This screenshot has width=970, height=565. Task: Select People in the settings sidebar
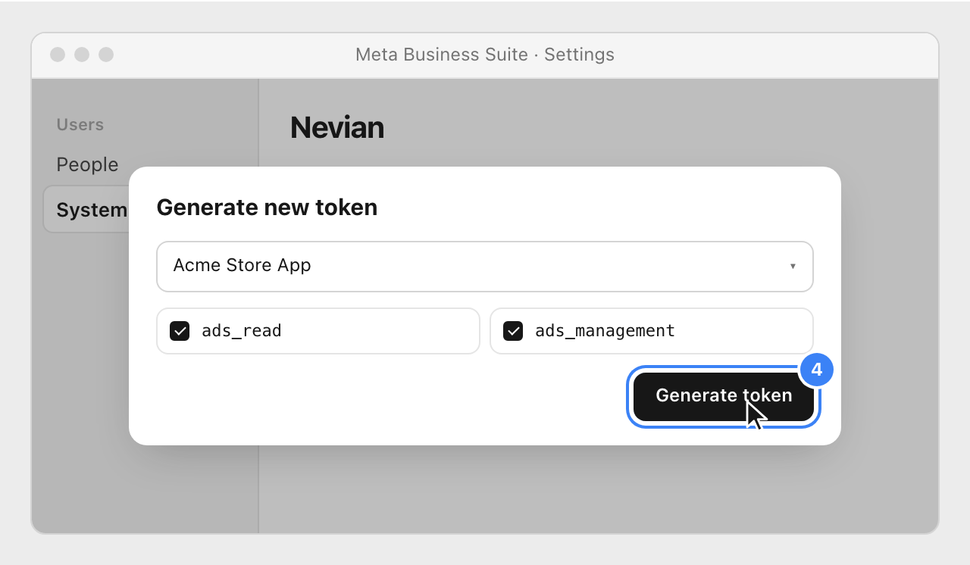click(87, 164)
